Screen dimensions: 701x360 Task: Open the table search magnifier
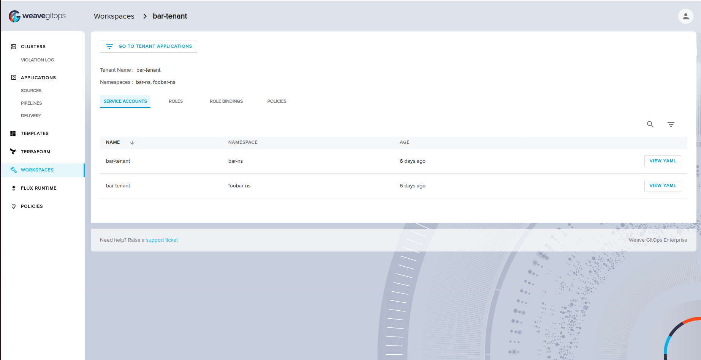click(650, 124)
